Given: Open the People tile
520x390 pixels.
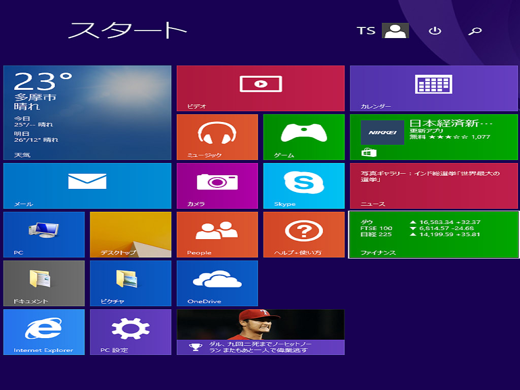Looking at the screenshot, I should [217, 235].
